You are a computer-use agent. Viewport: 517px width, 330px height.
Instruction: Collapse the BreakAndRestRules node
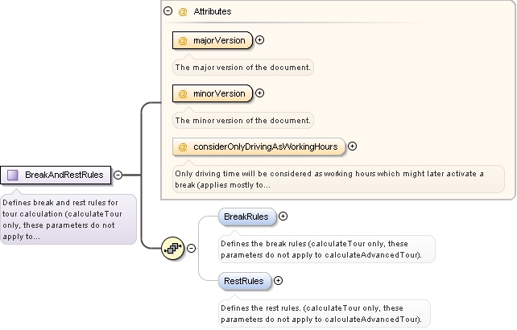point(118,175)
